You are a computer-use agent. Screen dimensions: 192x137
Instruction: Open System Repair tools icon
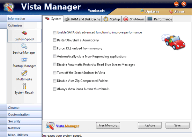24,86
